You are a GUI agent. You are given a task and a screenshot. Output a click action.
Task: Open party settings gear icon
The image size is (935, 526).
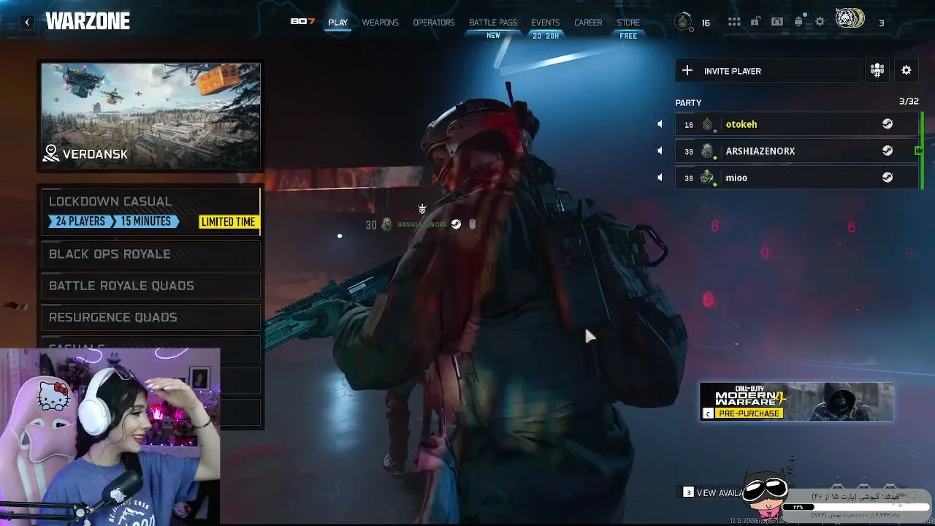(x=907, y=70)
